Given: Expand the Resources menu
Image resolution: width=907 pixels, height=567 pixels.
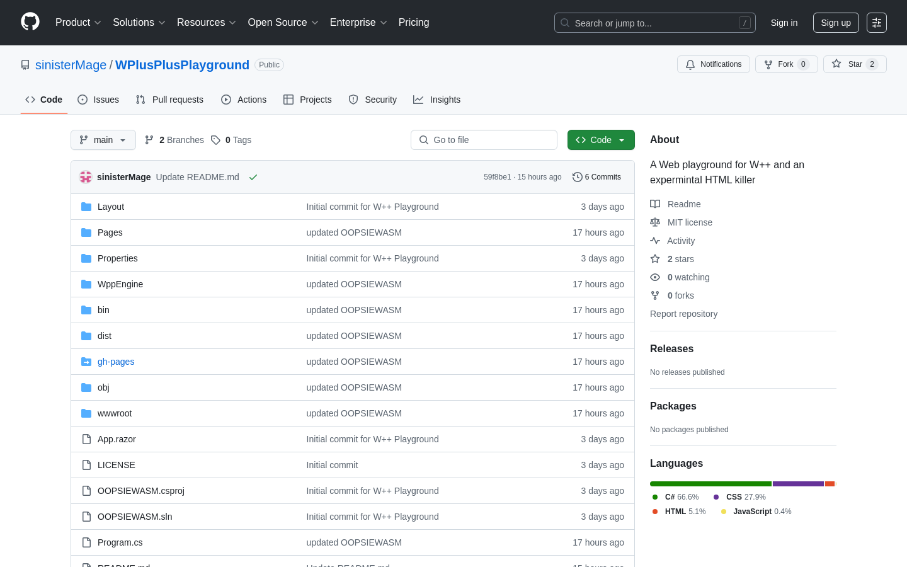Looking at the screenshot, I should (207, 23).
